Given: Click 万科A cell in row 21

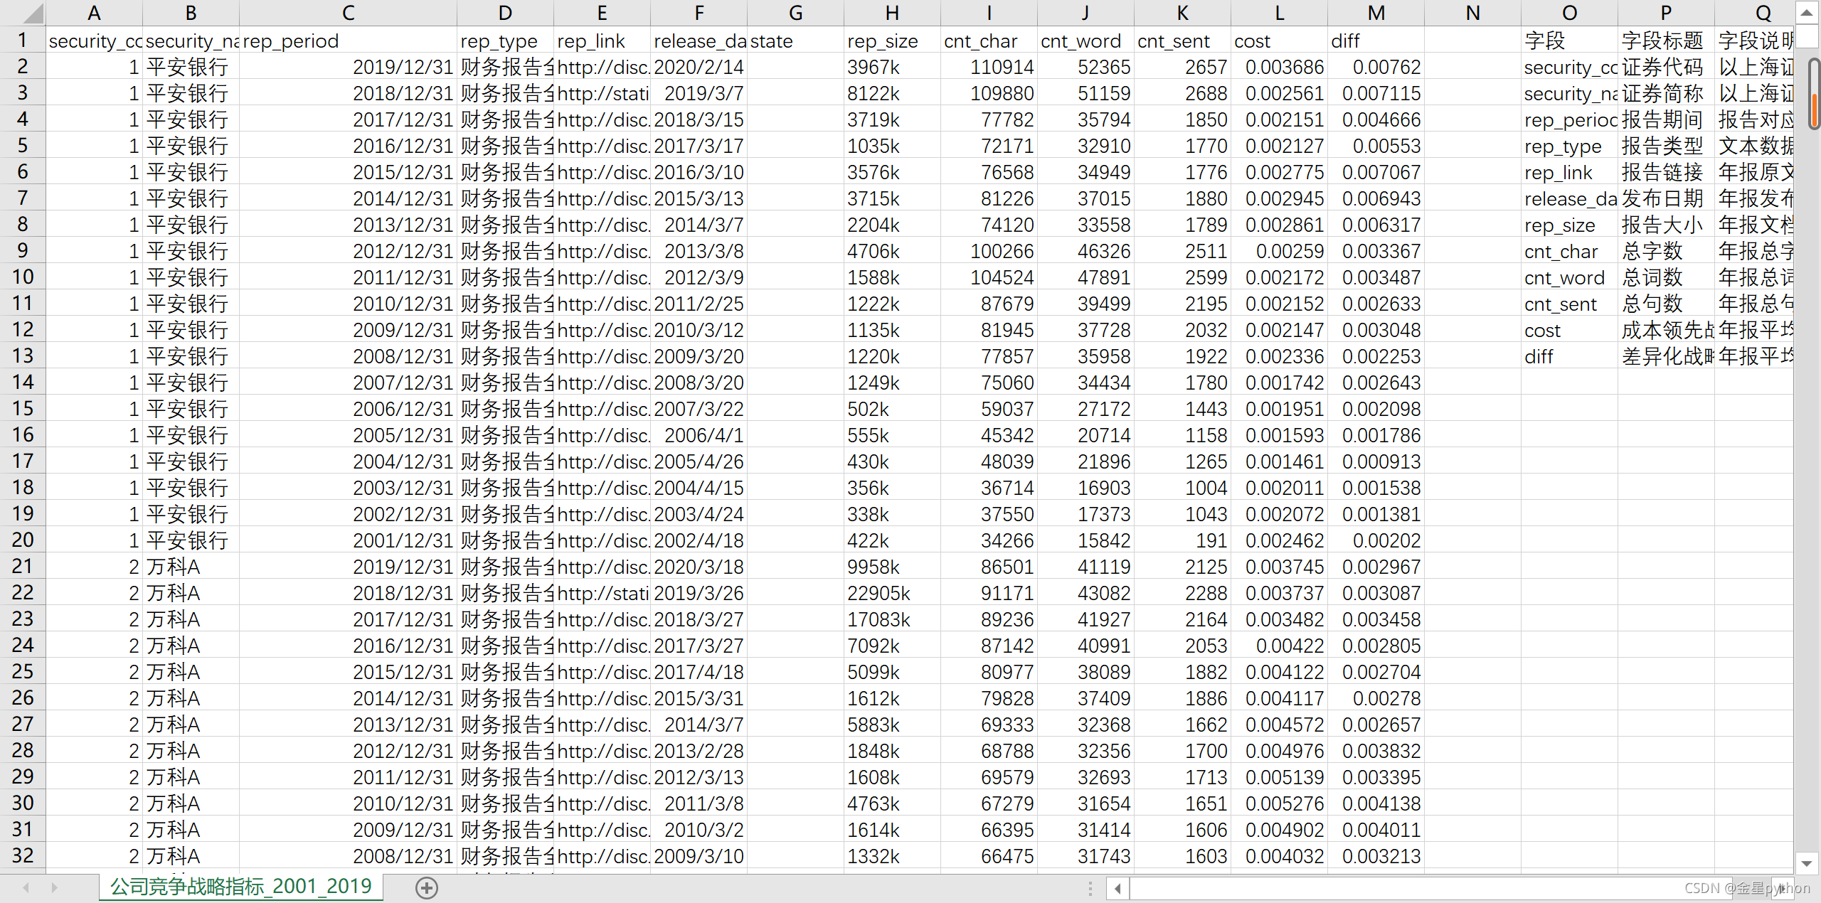Looking at the screenshot, I should click(x=191, y=567).
